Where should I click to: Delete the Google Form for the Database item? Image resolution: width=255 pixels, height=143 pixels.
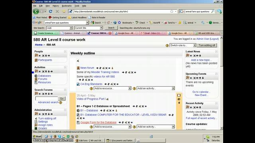pyautogui.click(x=129, y=123)
